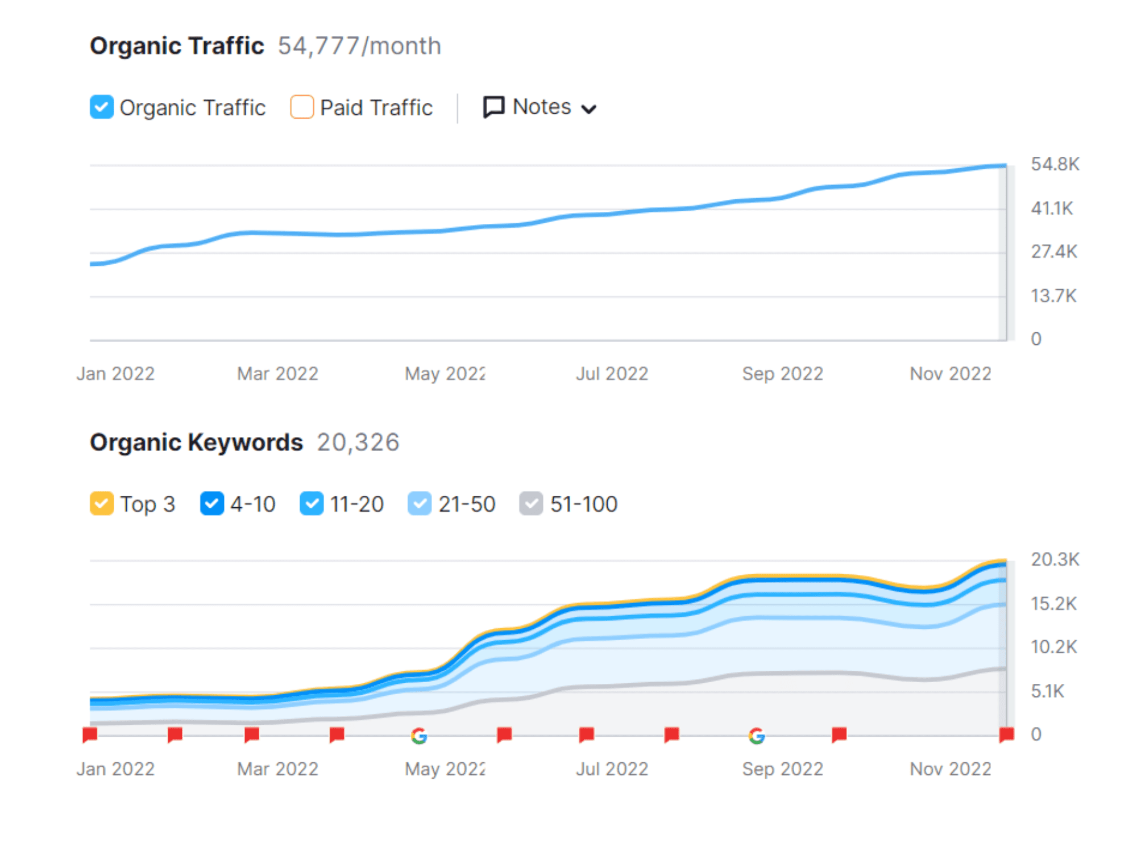Toggle the 4-10 positions checkbox
The width and height of the screenshot is (1137, 852).
(x=212, y=503)
